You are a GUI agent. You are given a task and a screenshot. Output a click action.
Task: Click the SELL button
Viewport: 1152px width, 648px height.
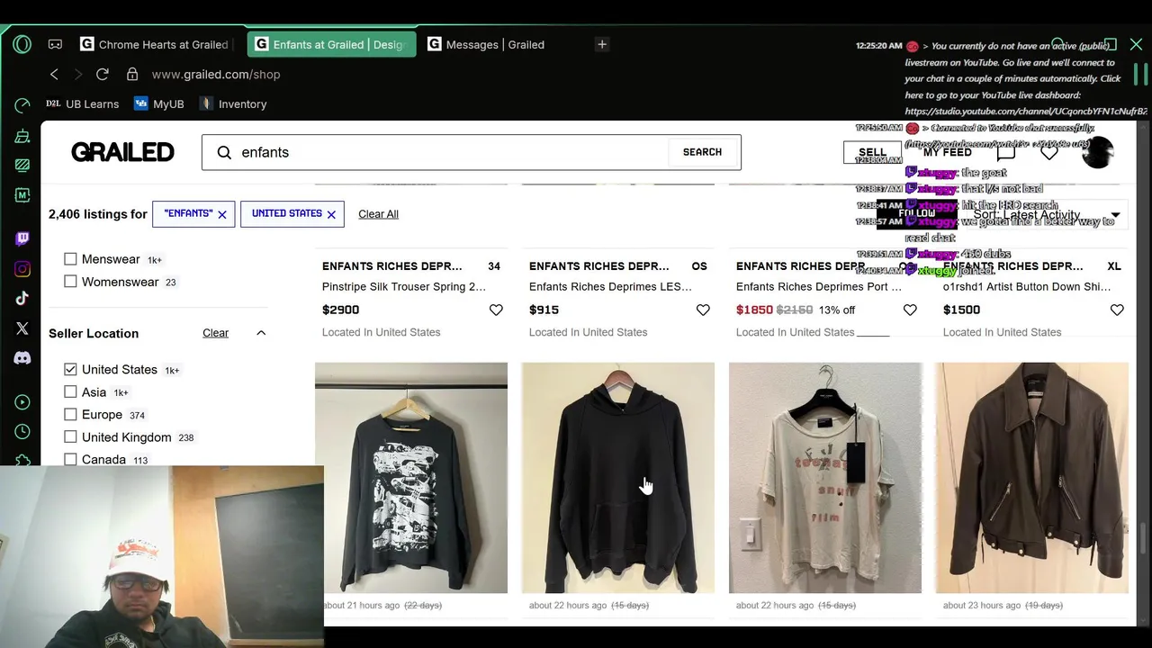click(872, 152)
